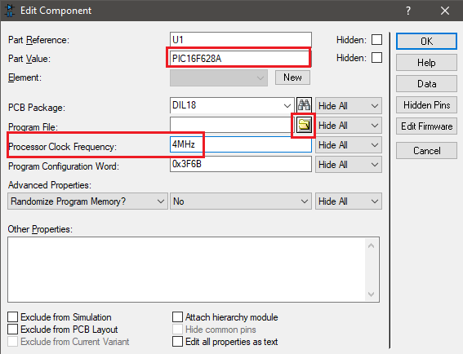
Task: Check Exclude from PCB Layout
Action: point(13,330)
